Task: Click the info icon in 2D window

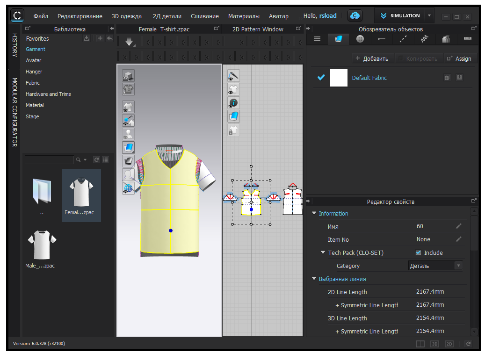Action: tap(233, 103)
